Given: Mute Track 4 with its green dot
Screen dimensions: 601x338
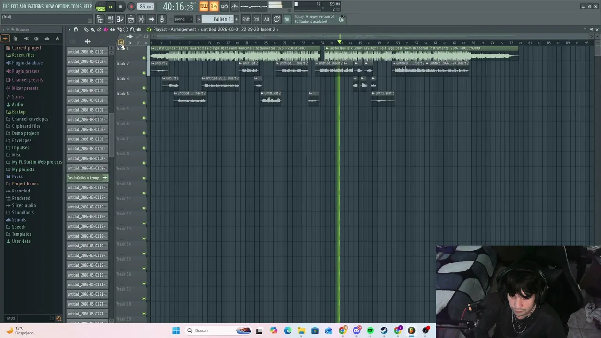Looking at the screenshot, I should (x=144, y=103).
